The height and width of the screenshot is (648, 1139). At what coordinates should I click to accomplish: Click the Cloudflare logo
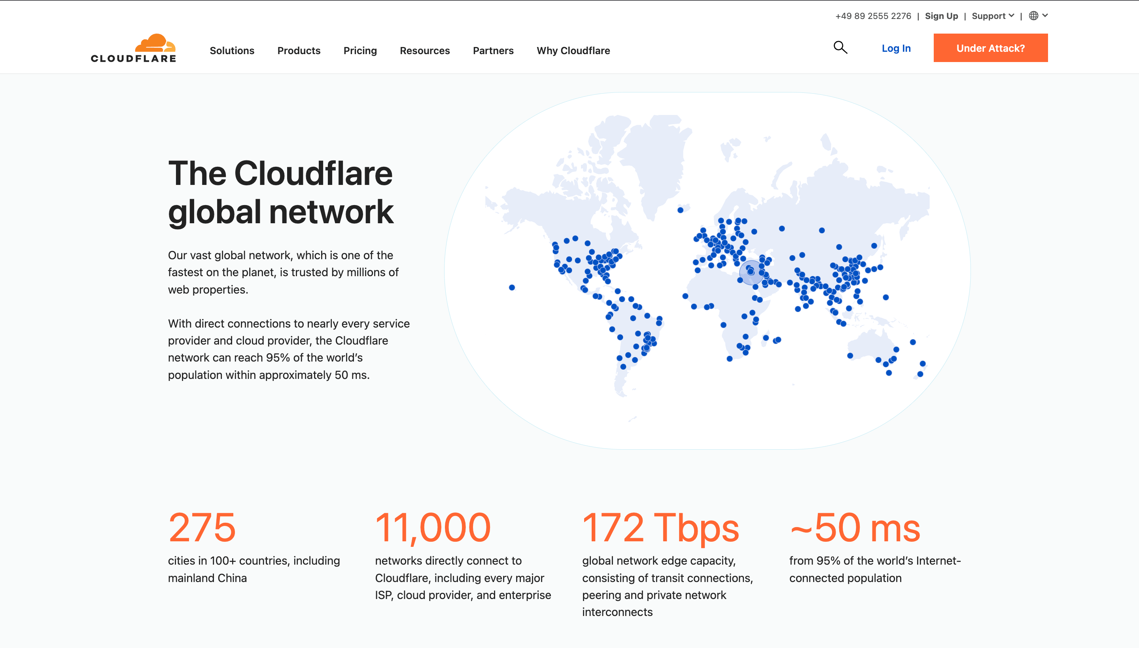tap(133, 48)
